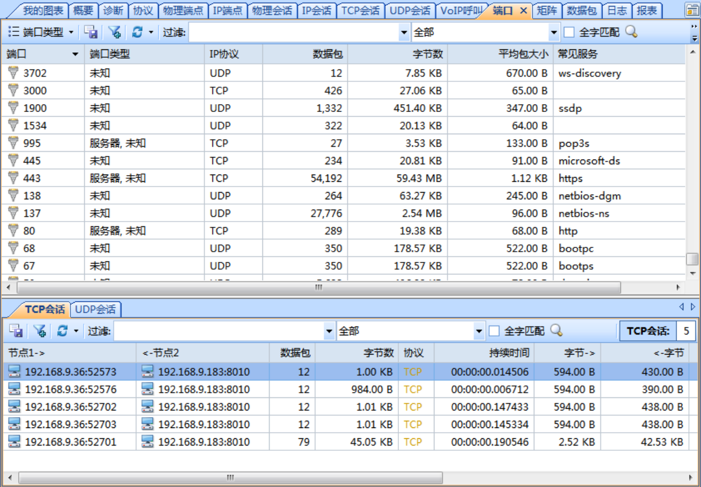
Task: Open the 报表 tab
Action: [647, 10]
